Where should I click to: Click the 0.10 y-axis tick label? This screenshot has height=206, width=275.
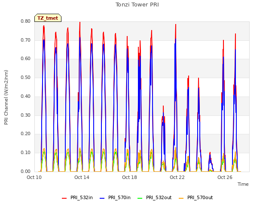click(26, 153)
